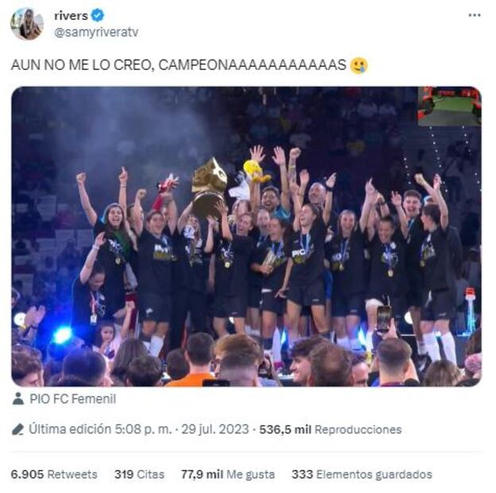This screenshot has width=496, height=493.
Task: Click the 29 jul. 2023 date
Action: (215, 429)
